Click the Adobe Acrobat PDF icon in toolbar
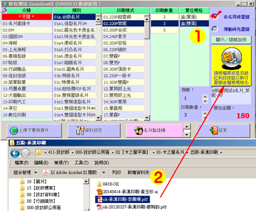Screen dimensions: 256x211 coord(46,172)
